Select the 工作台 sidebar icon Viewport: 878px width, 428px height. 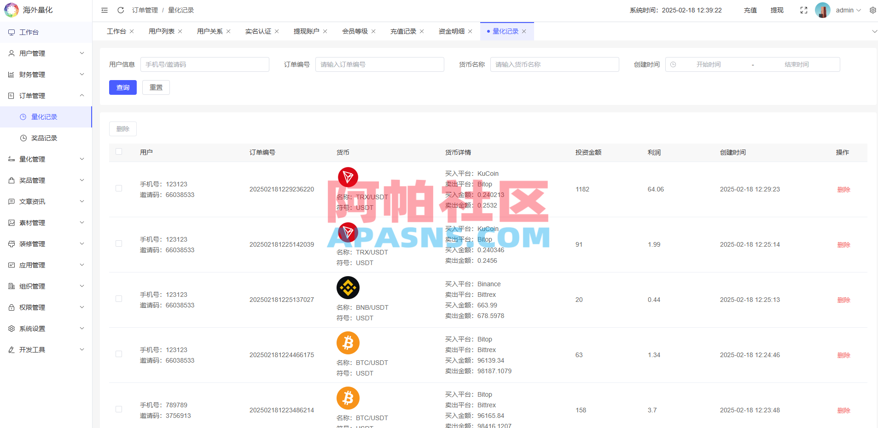[x=11, y=32]
